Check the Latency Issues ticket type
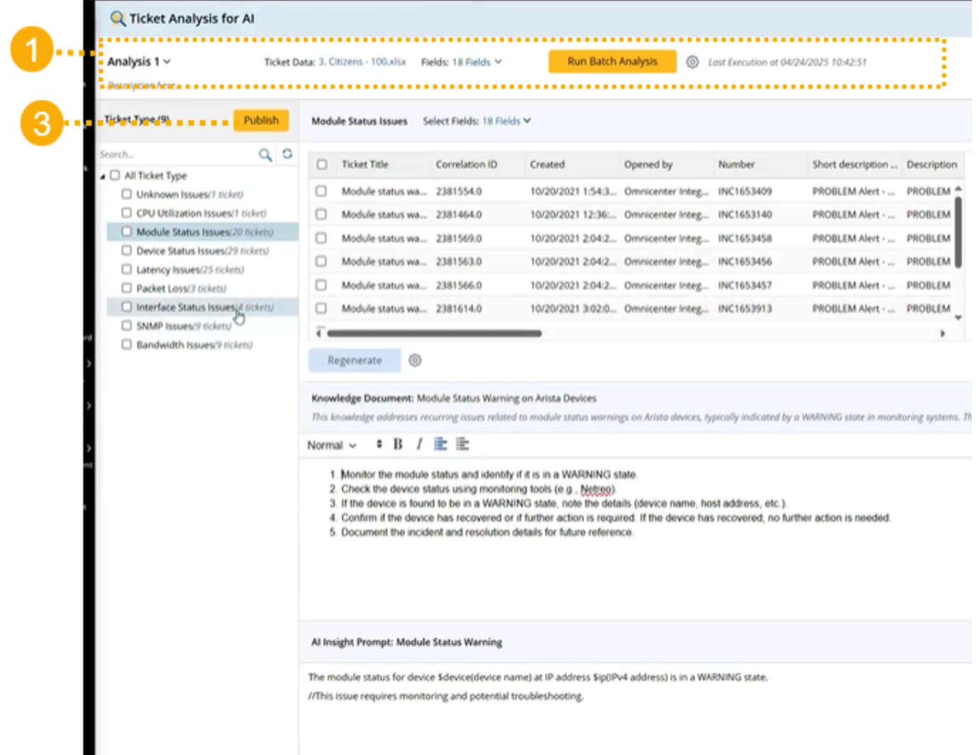979x755 pixels. tap(127, 269)
